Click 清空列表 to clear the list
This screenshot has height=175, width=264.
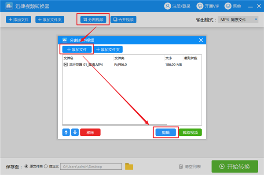coord(190,167)
